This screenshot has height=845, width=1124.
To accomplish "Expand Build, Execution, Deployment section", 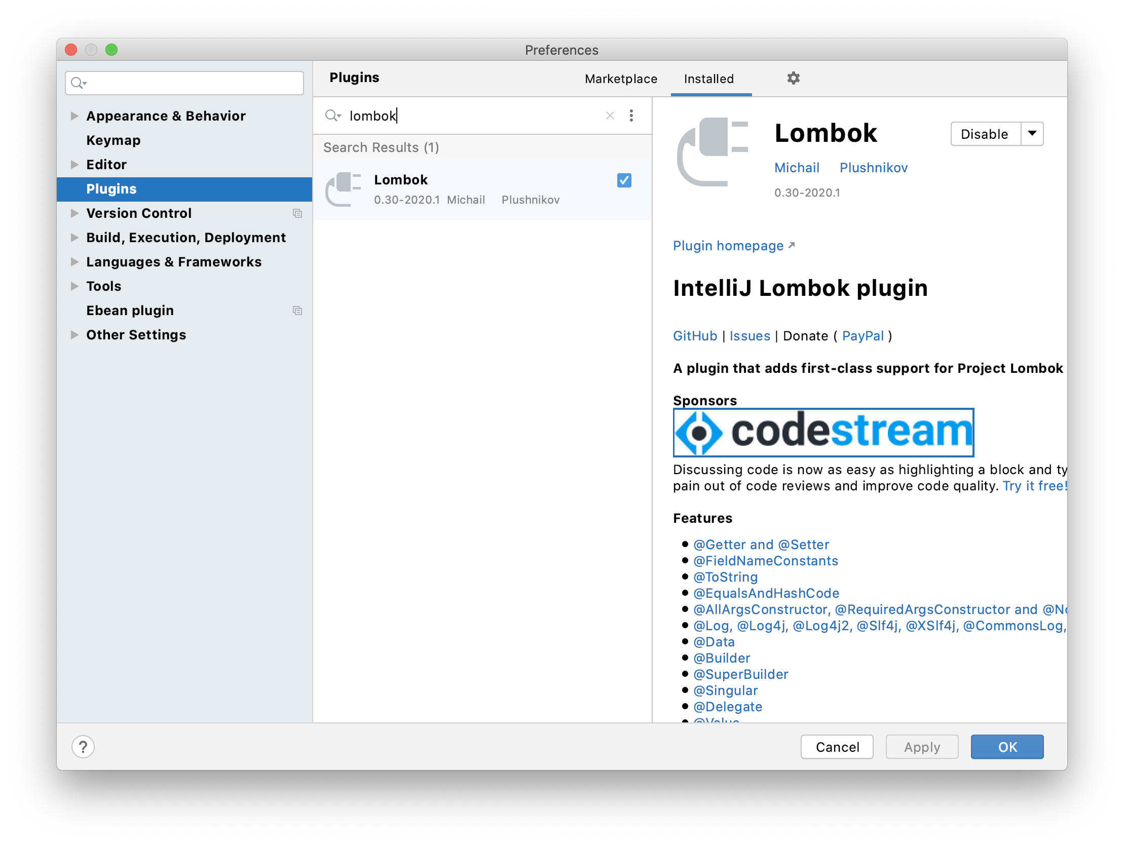I will click(74, 237).
